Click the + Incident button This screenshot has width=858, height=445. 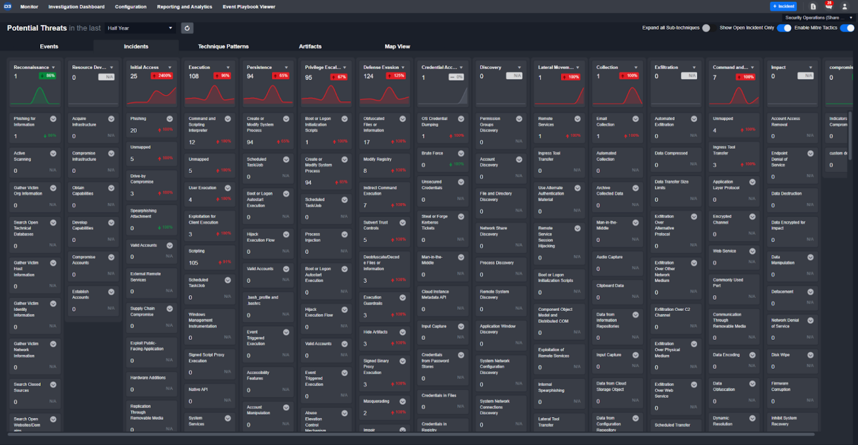pos(783,6)
